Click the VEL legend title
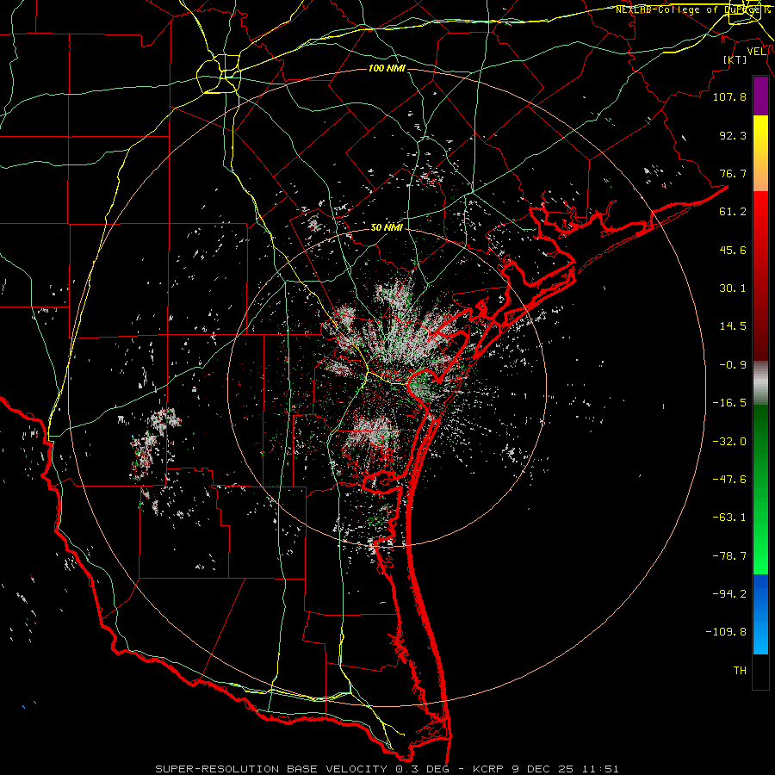 [757, 52]
